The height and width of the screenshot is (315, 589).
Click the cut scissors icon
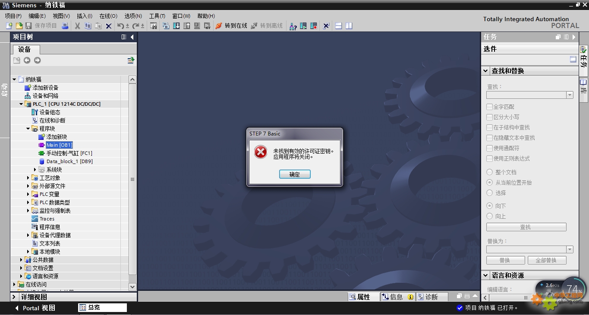click(78, 26)
